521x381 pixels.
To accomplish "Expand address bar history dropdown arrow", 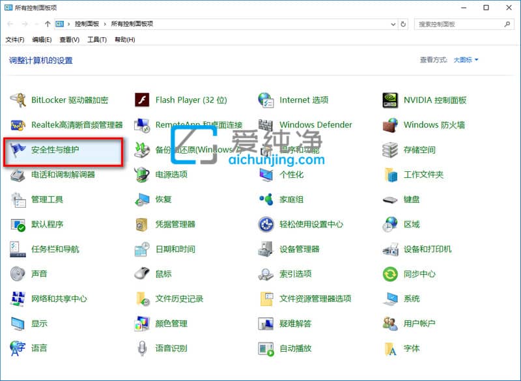I will click(x=393, y=24).
